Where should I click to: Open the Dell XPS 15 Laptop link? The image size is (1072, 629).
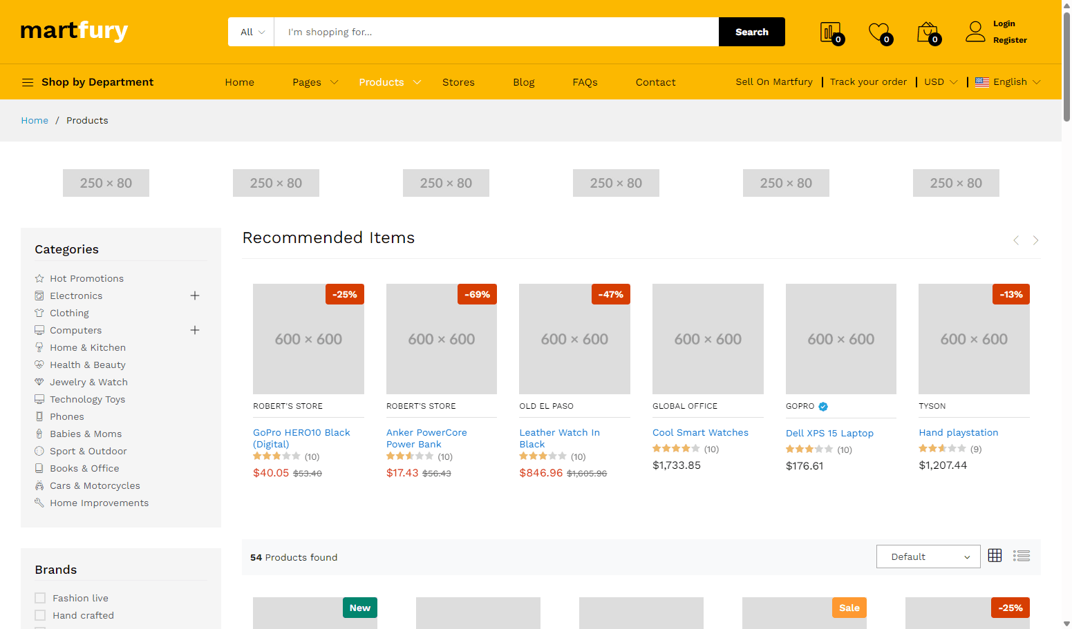tap(829, 433)
